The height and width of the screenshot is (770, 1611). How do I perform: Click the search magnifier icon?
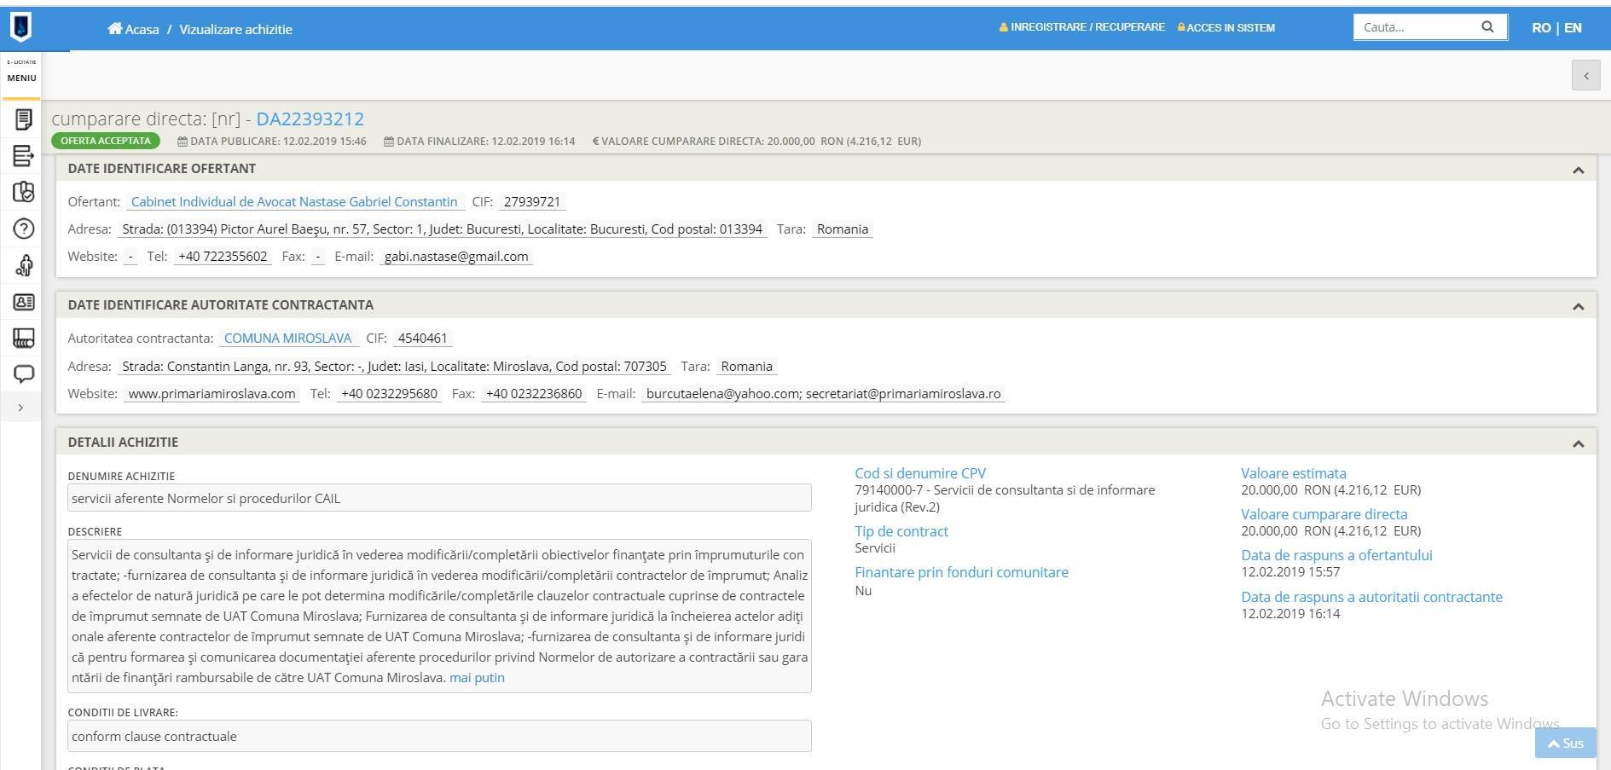coord(1487,27)
